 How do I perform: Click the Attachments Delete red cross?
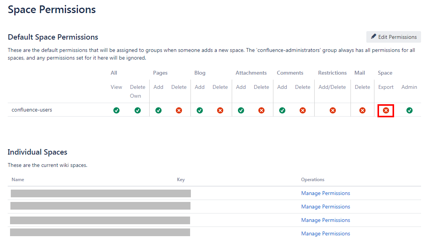click(261, 110)
